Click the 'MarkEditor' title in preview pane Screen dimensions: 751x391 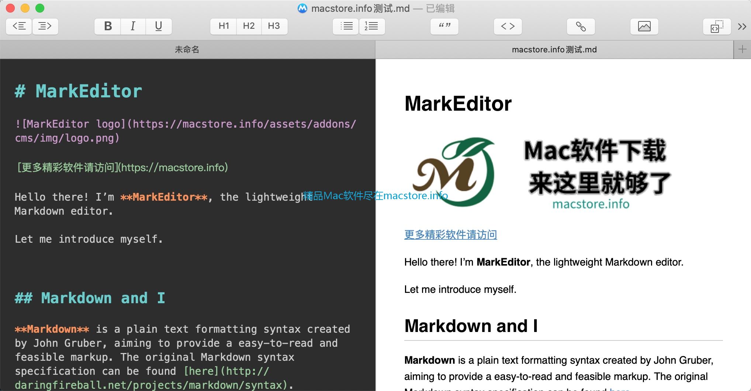tap(458, 104)
